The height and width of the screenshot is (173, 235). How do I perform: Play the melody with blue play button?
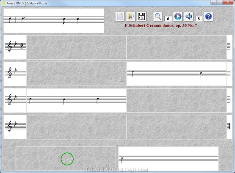178,16
